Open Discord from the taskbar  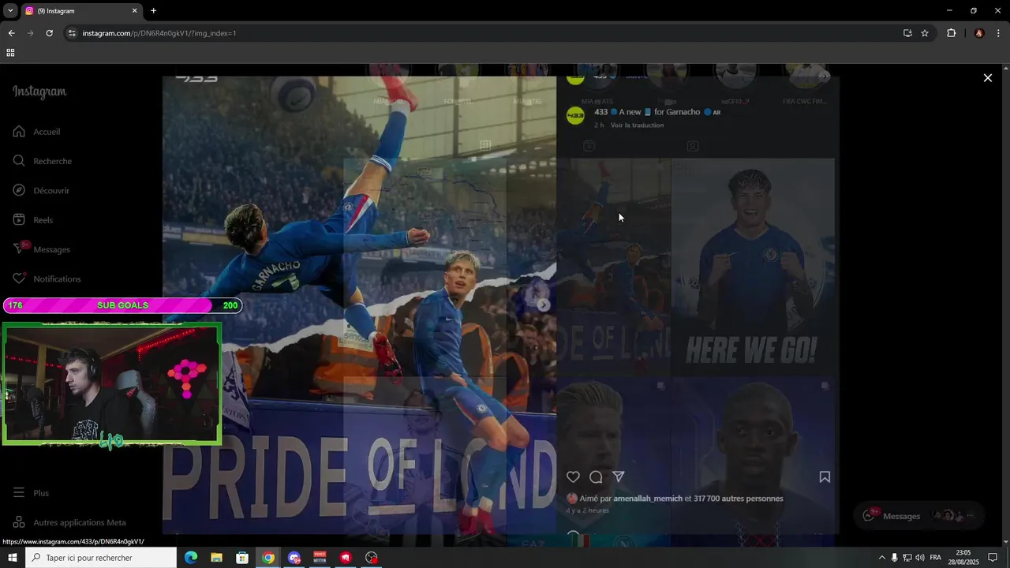coord(294,558)
